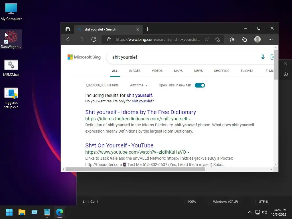Click the forward navigation arrow
This screenshot has height=219, width=292.
(x=81, y=39)
